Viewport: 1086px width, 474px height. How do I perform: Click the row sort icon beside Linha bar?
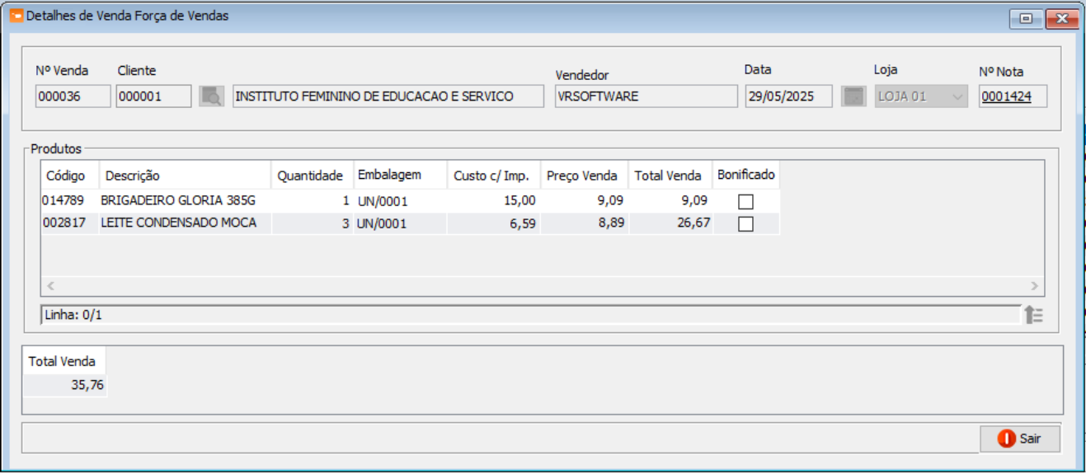coord(1033,315)
